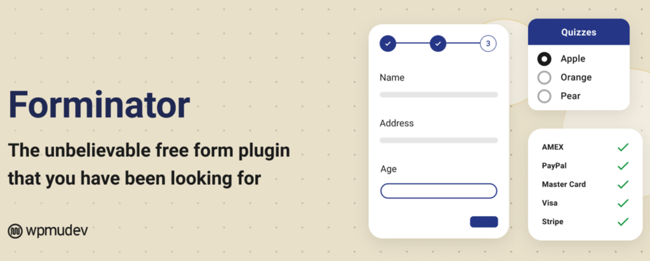
Task: Click the green checkmark beside Visa
Action: coord(623,203)
